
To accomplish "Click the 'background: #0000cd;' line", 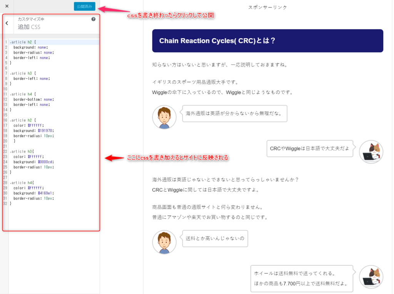I will [x=33, y=162].
